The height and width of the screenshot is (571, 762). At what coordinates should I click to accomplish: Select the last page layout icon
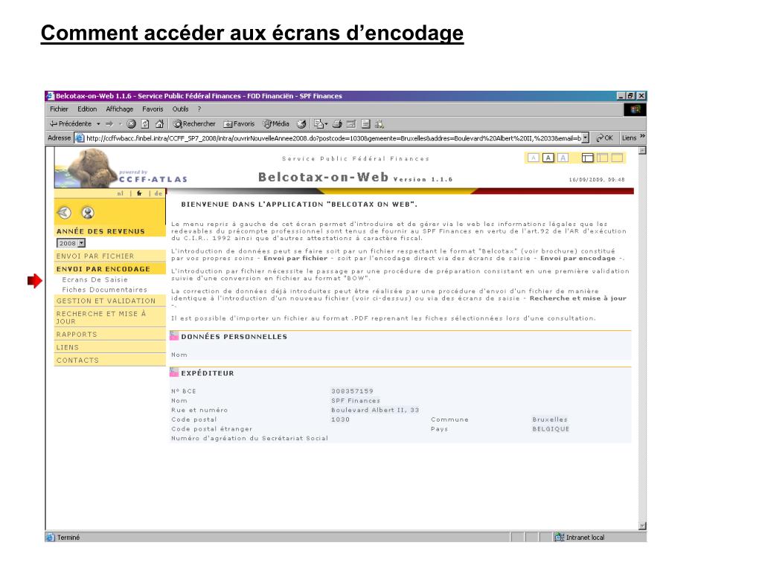tap(617, 158)
